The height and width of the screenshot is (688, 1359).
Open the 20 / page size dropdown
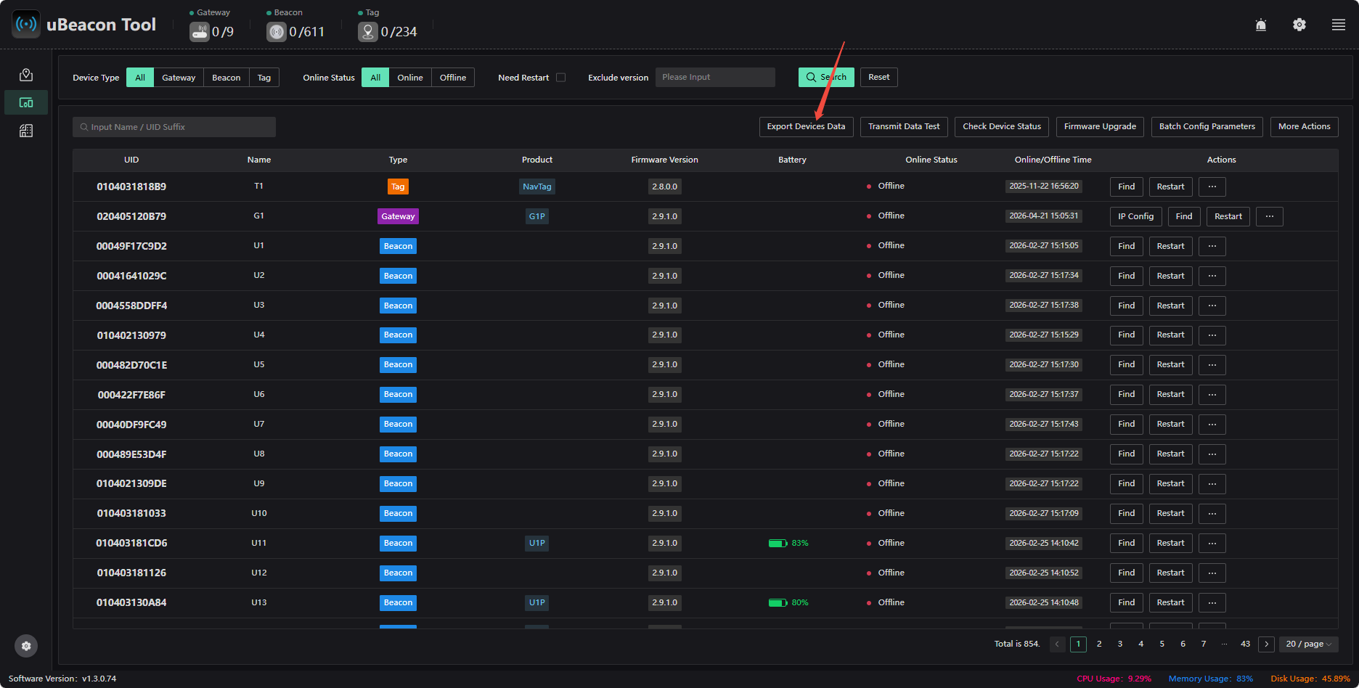click(x=1309, y=644)
